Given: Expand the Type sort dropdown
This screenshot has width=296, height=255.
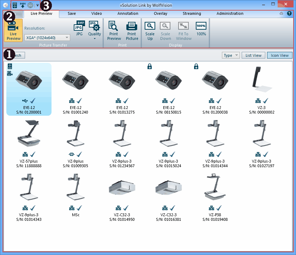Looking at the screenshot, I should coord(231,55).
